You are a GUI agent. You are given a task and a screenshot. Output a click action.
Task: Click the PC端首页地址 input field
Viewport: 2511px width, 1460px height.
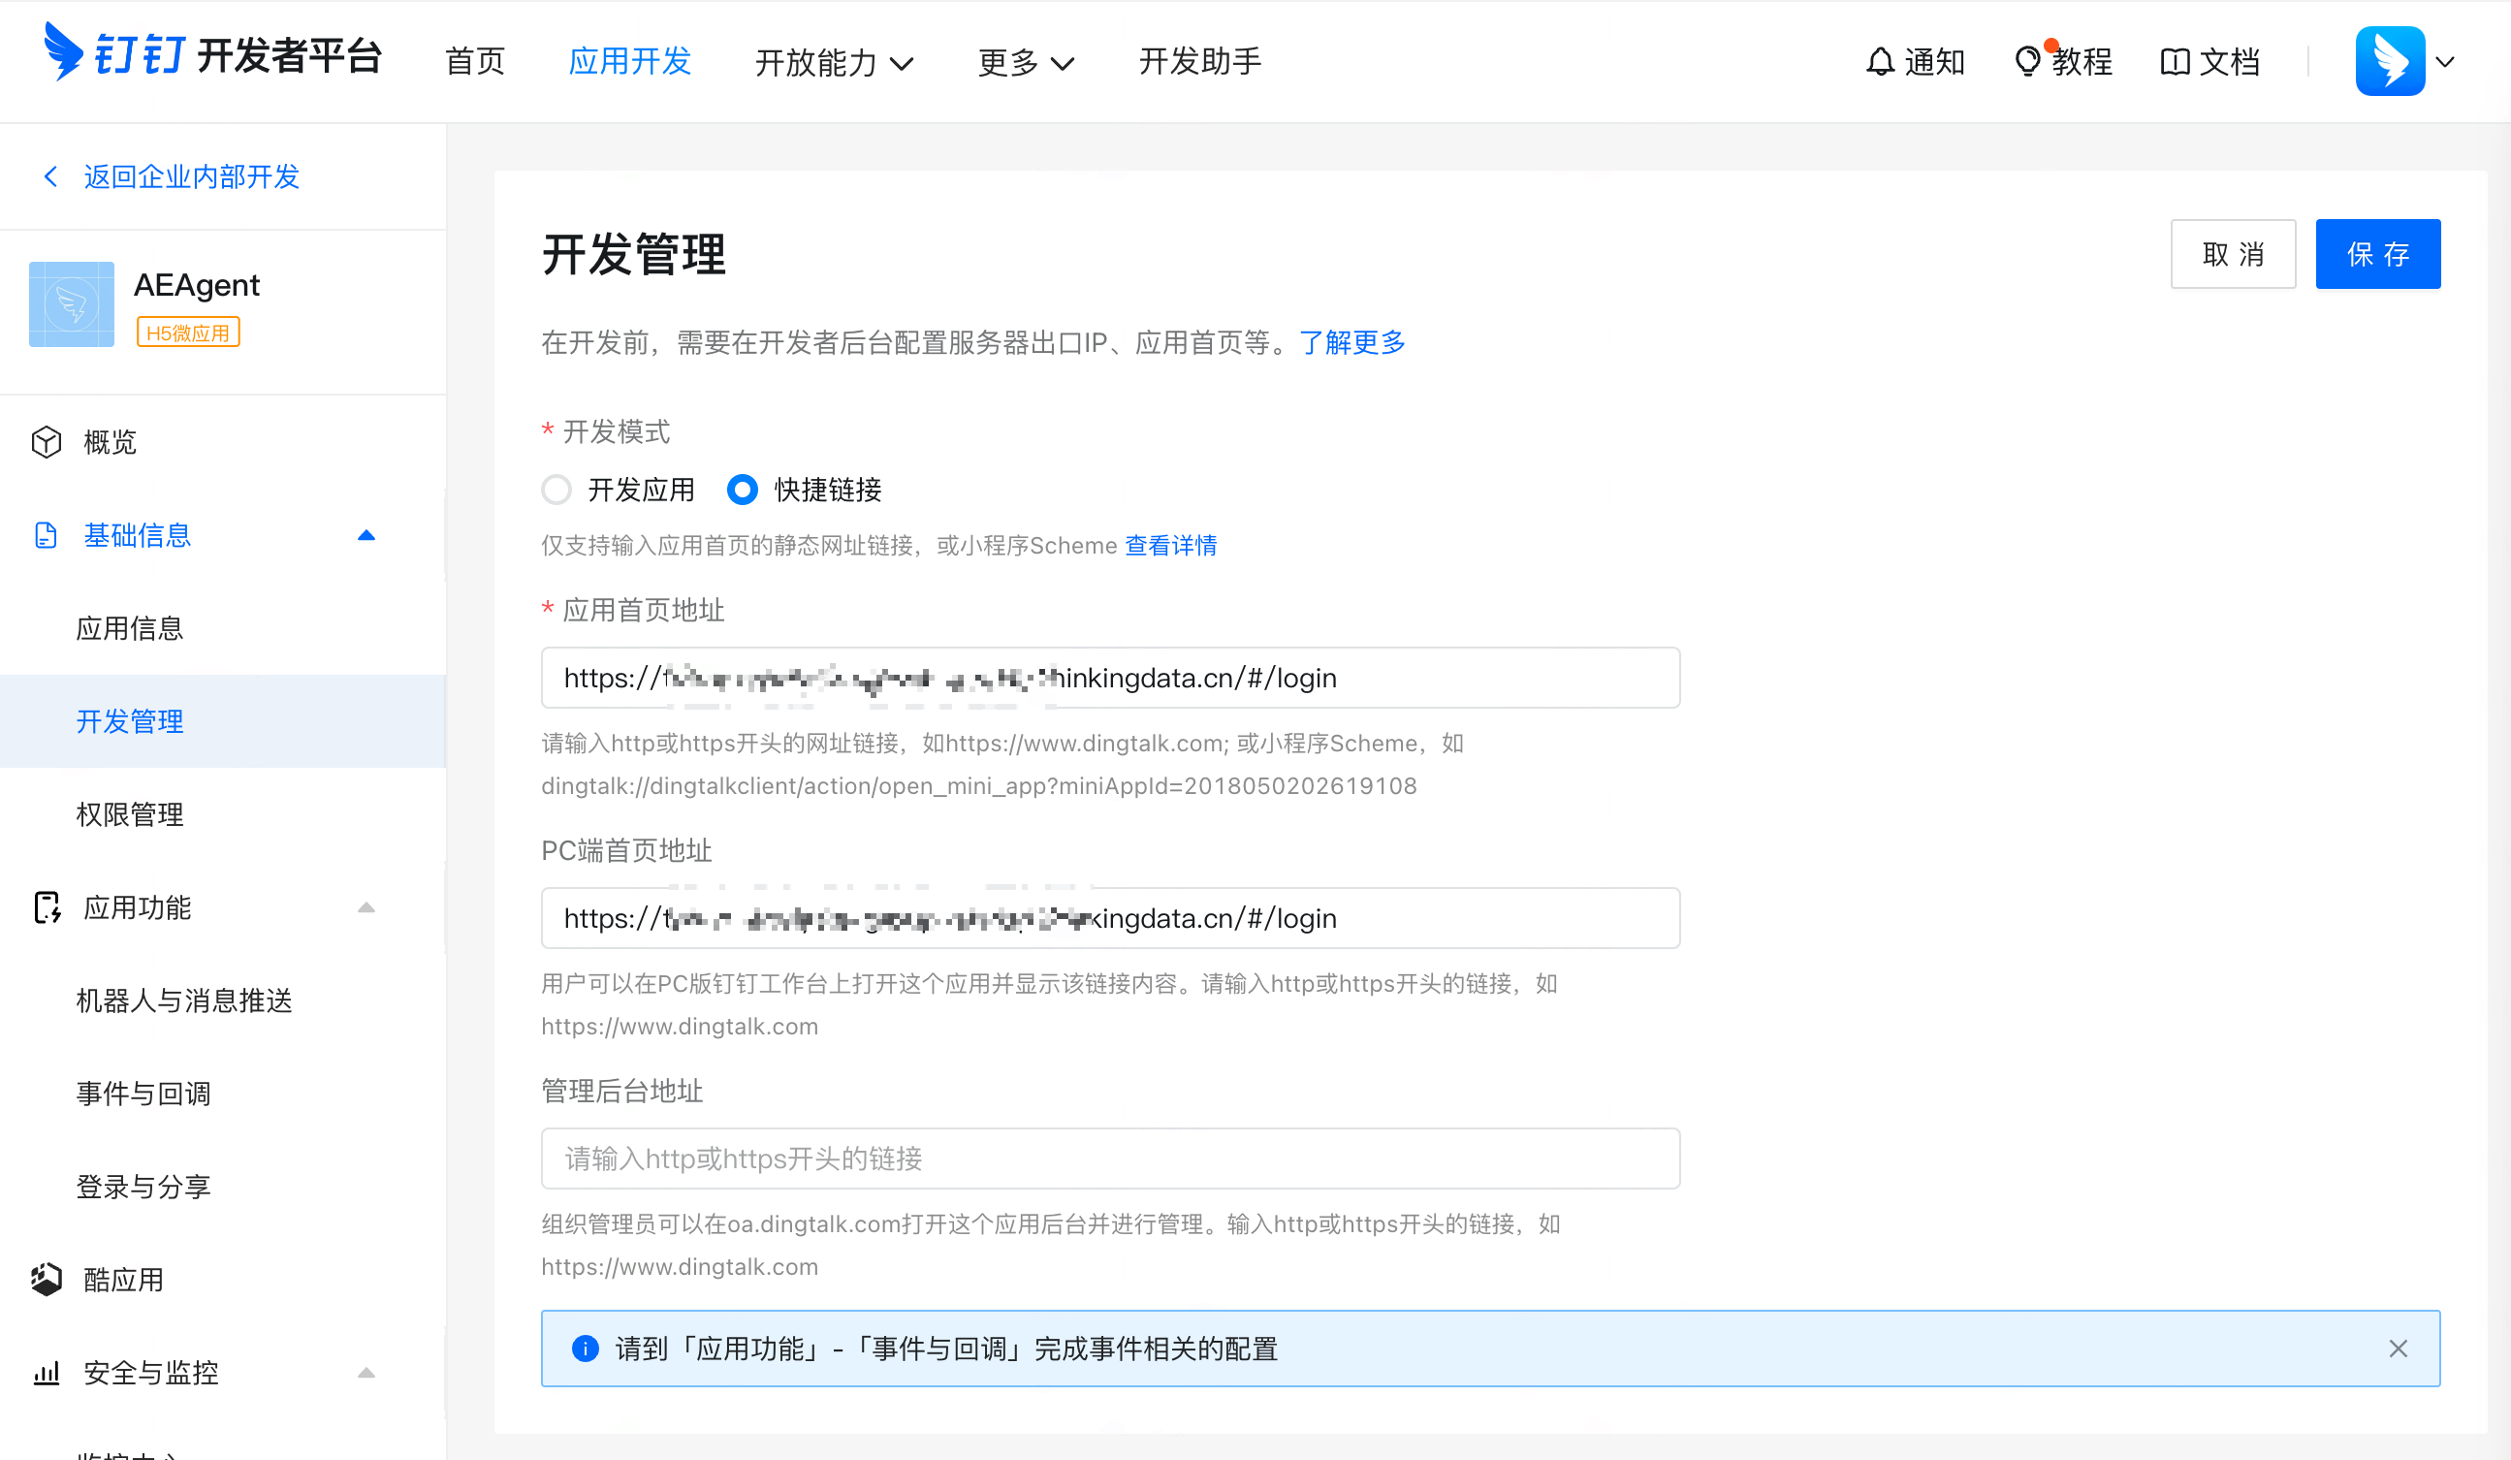(1110, 918)
